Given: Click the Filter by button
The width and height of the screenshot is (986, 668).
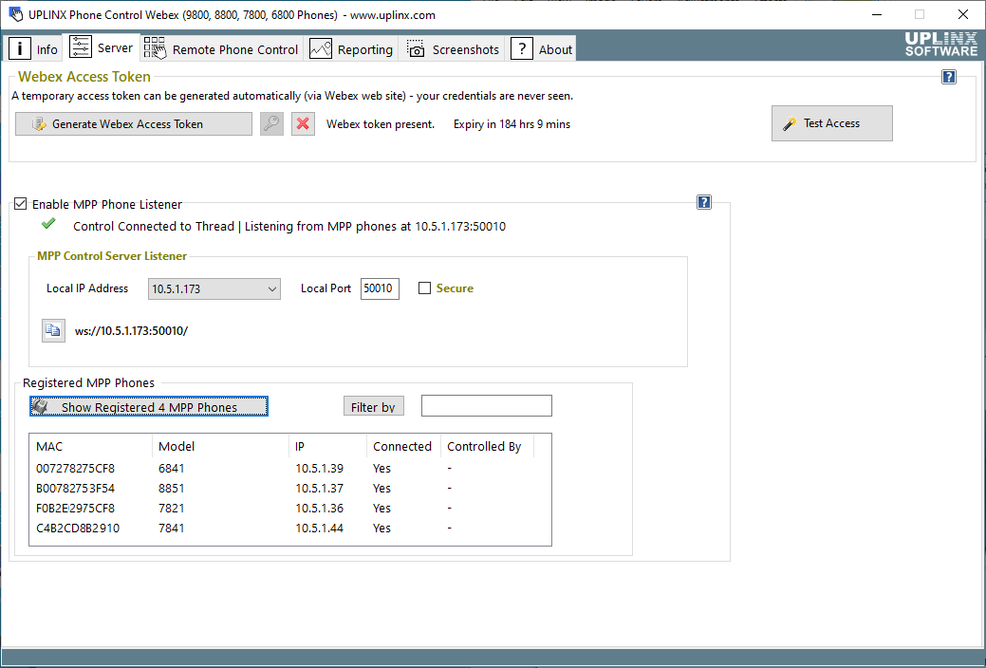Looking at the screenshot, I should point(373,406).
